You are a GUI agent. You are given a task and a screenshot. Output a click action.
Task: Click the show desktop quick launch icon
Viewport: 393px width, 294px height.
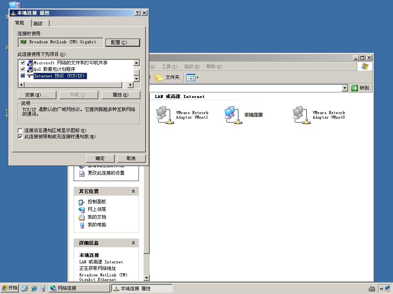[43, 289]
